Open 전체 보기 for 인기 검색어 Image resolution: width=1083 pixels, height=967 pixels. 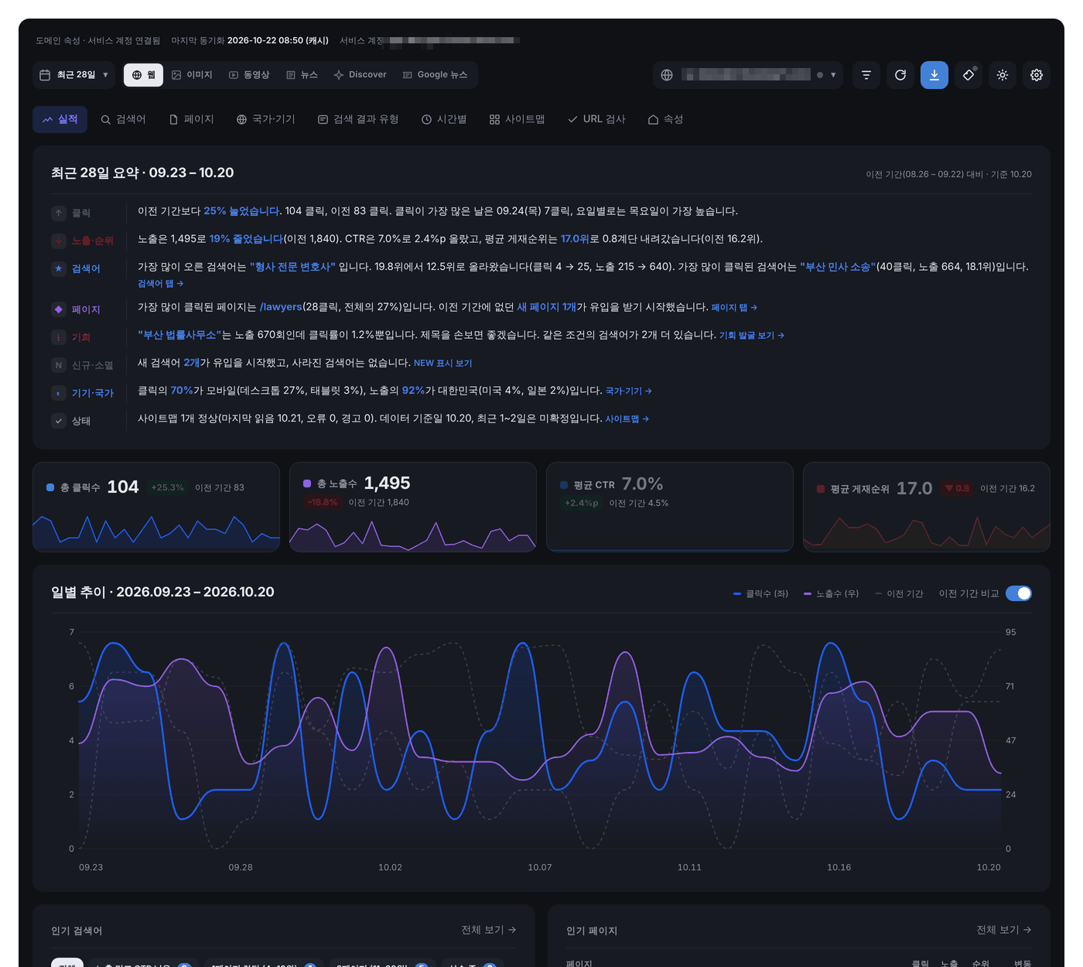pyautogui.click(x=489, y=930)
